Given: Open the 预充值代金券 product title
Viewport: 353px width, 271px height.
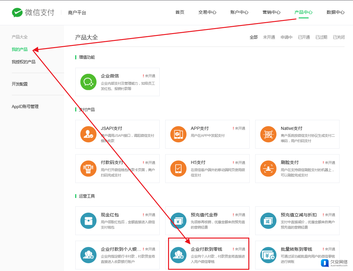Looking at the screenshot, I should pyautogui.click(x=204, y=215).
